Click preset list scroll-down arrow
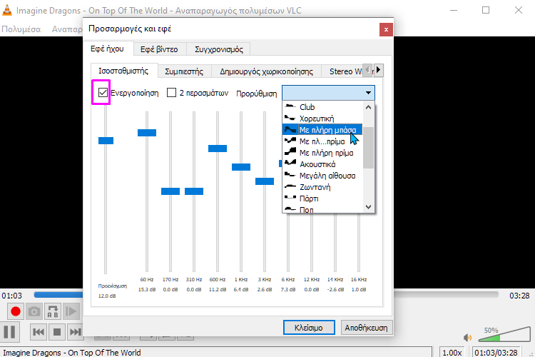The height and width of the screenshot is (357, 535). 368,206
